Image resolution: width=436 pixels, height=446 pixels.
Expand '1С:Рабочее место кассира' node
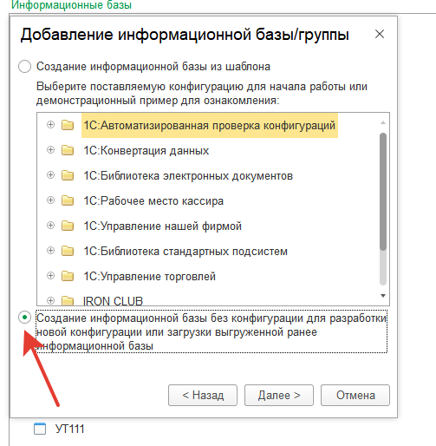(50, 200)
